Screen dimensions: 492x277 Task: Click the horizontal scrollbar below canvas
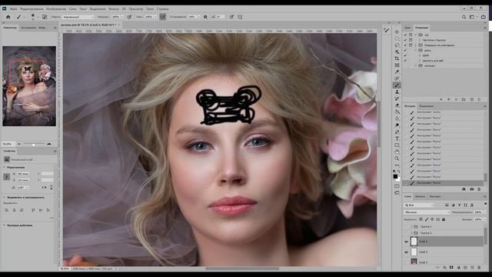click(242, 269)
